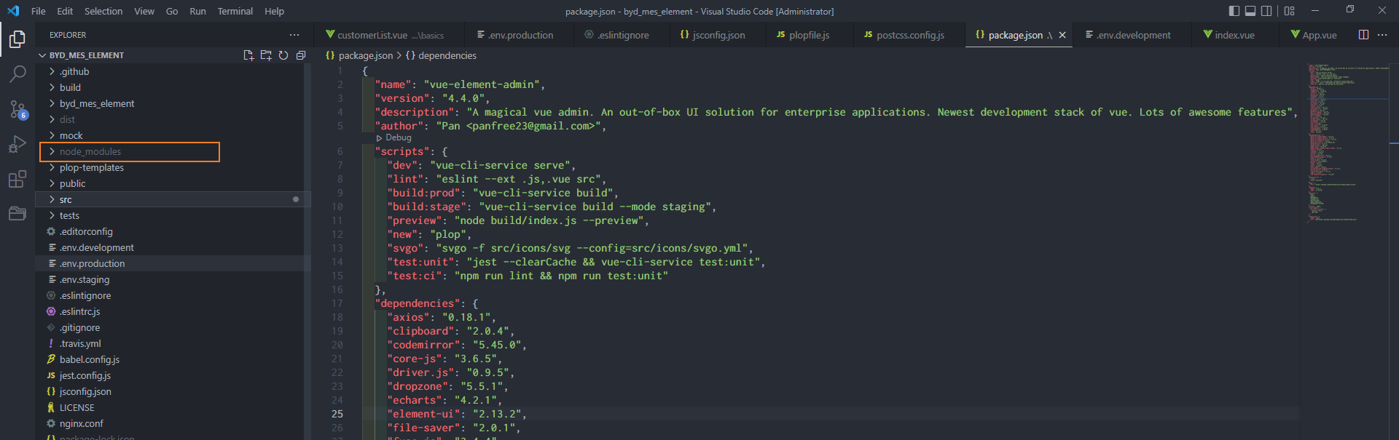The width and height of the screenshot is (1399, 440).
Task: Open the Extensions view
Action: coord(17,179)
